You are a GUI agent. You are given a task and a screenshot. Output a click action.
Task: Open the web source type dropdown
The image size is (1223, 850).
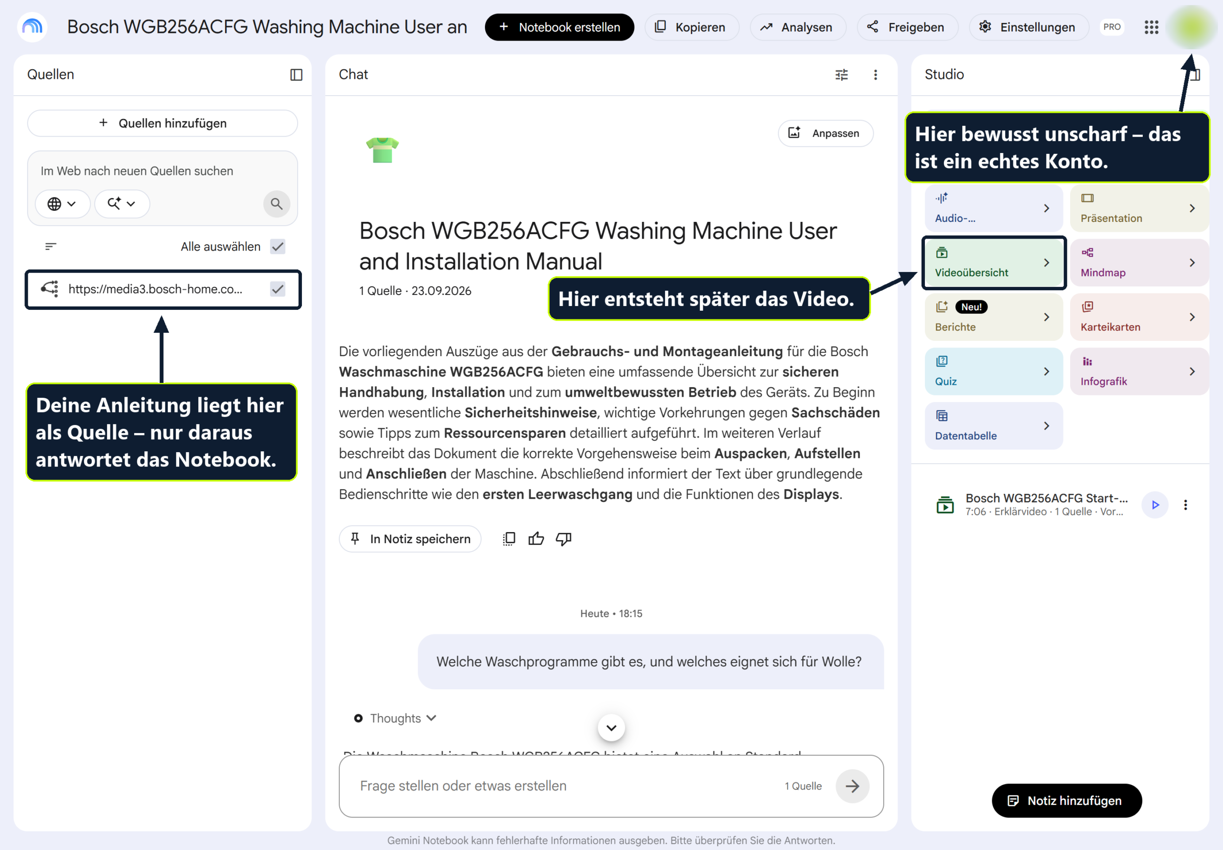62,204
